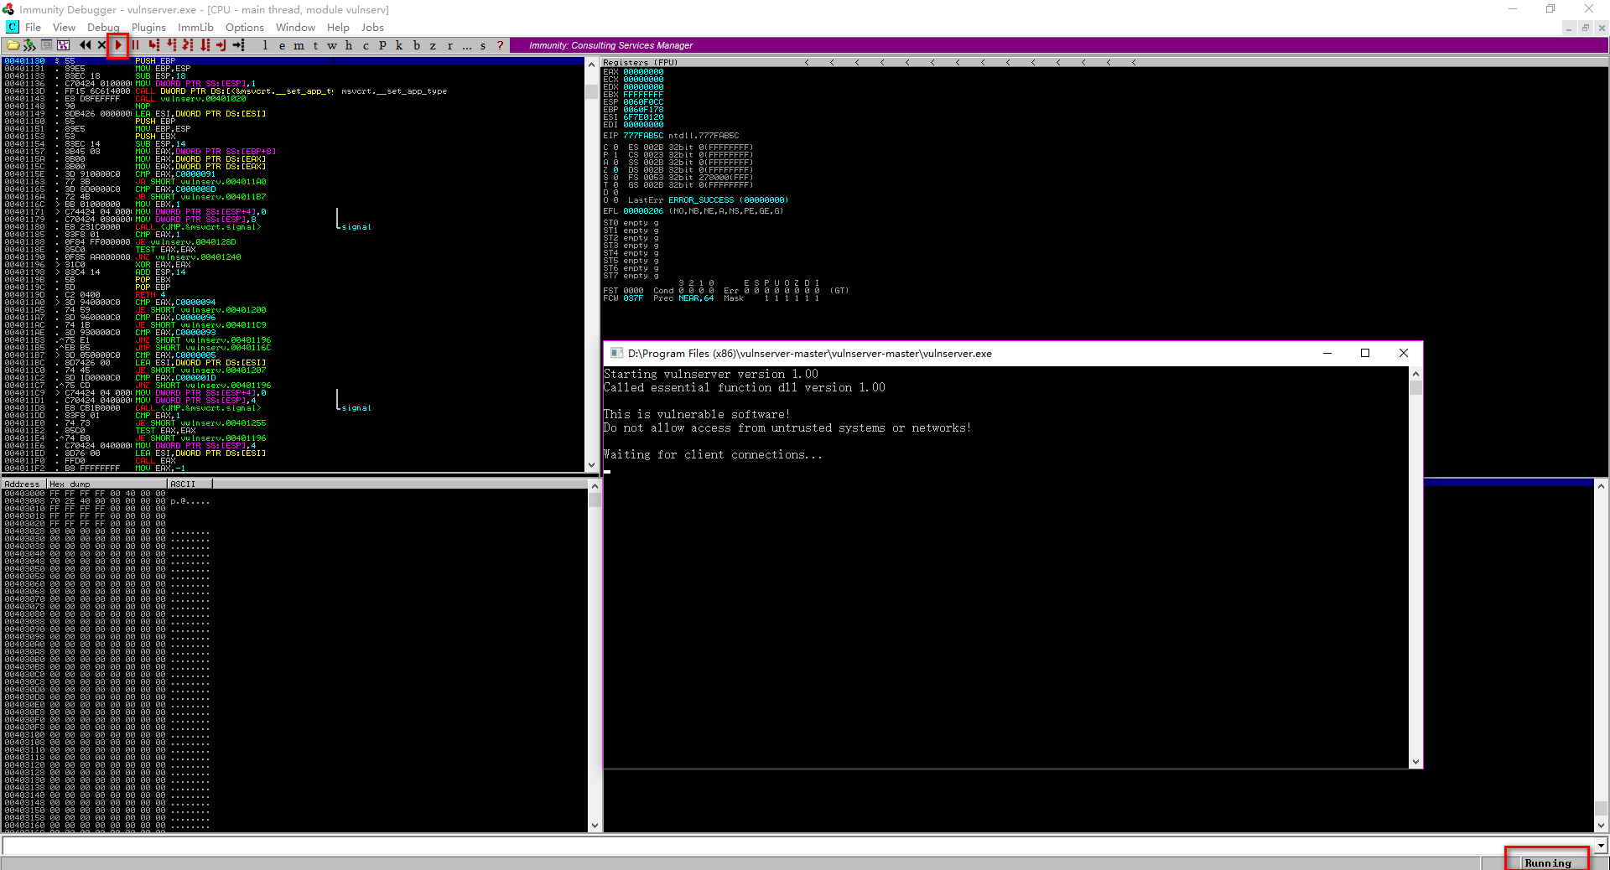Click the red question mark help icon
Viewport: 1610px width, 870px height.
pyautogui.click(x=500, y=45)
